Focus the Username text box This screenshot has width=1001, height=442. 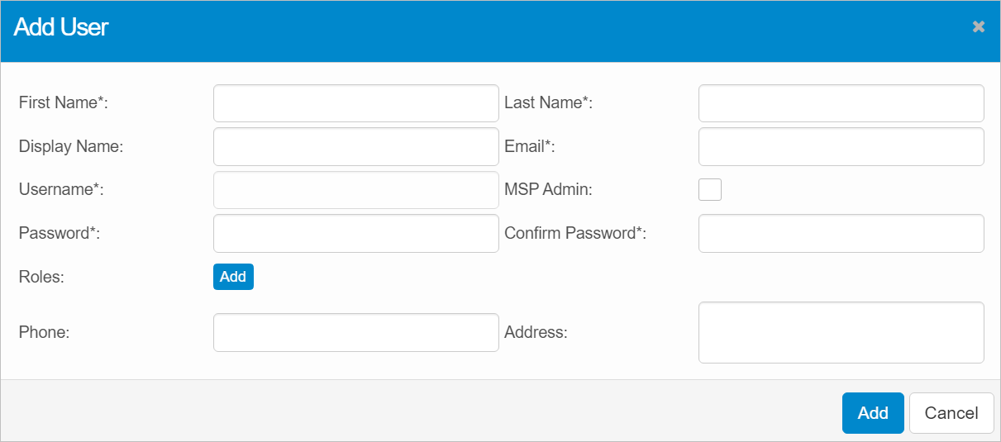coord(355,190)
